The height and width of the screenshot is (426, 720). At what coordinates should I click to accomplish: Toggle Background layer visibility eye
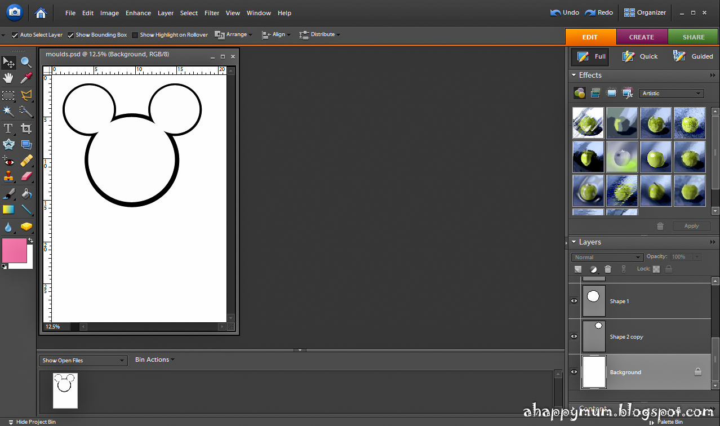pyautogui.click(x=574, y=372)
